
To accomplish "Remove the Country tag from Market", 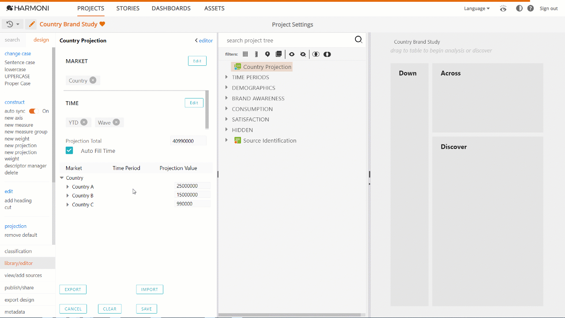I will pyautogui.click(x=93, y=80).
